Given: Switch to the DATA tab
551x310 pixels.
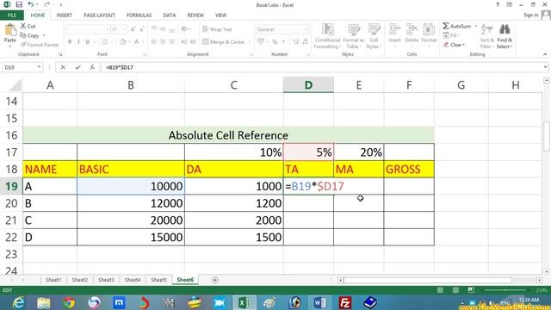Looking at the screenshot, I should coord(170,15).
